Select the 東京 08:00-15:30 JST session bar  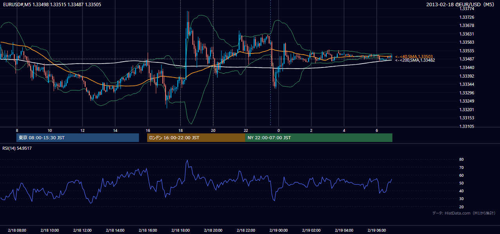(x=78, y=138)
